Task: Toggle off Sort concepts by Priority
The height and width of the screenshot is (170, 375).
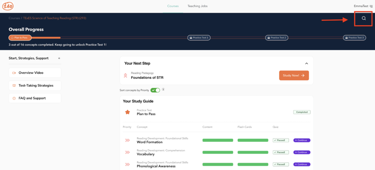Action: coord(155,90)
